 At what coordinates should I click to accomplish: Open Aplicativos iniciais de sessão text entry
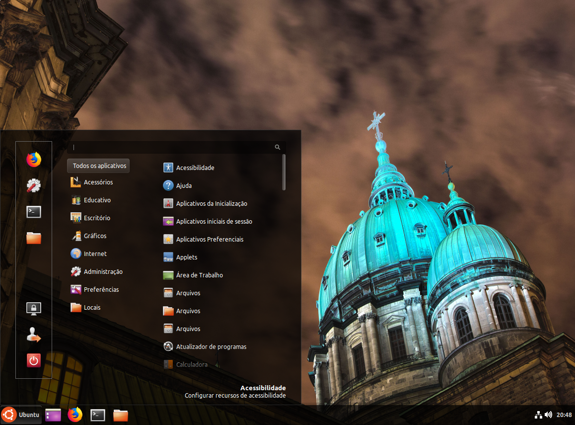[214, 222]
